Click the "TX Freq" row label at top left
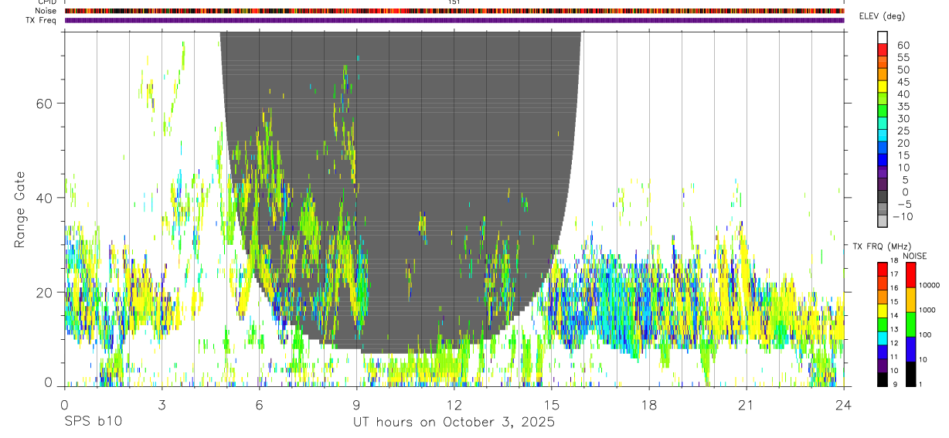The width and height of the screenshot is (949, 438). pos(42,20)
